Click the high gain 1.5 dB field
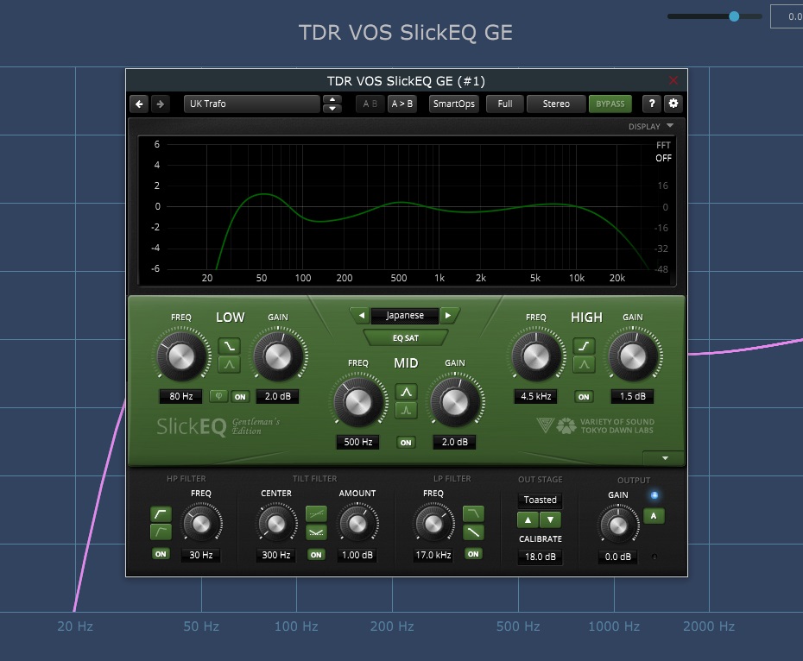 click(633, 396)
